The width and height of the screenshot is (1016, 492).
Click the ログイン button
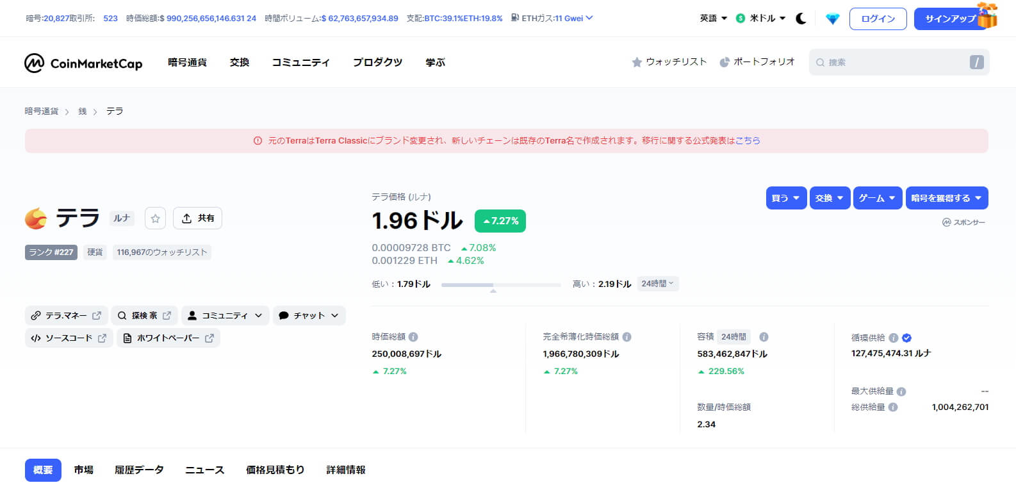pyautogui.click(x=878, y=19)
